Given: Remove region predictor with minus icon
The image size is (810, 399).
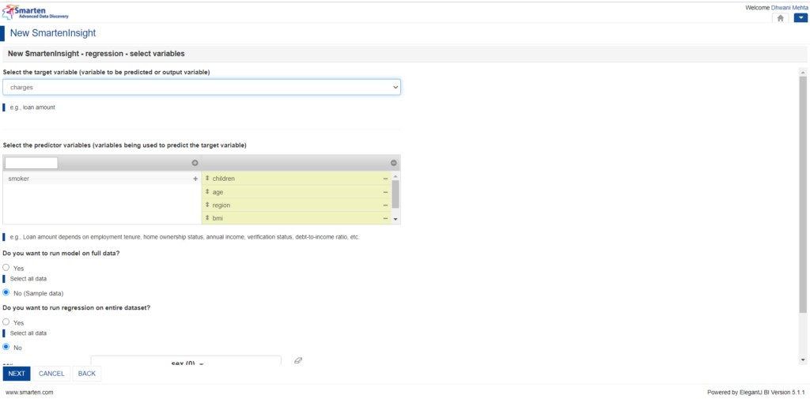Looking at the screenshot, I should [x=385, y=205].
